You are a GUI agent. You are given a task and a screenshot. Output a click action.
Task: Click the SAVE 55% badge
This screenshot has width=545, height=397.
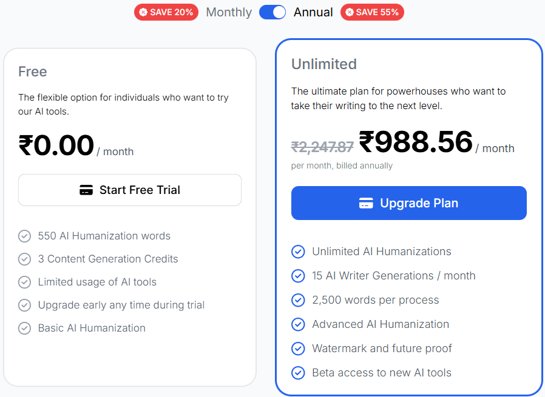pos(372,12)
